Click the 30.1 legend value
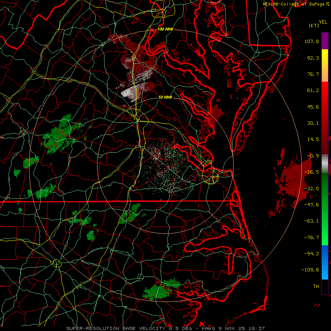Viewport: 331px width, 331px height. (x=313, y=123)
